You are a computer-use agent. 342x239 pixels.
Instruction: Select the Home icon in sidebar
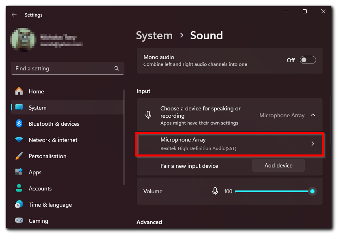click(x=19, y=91)
